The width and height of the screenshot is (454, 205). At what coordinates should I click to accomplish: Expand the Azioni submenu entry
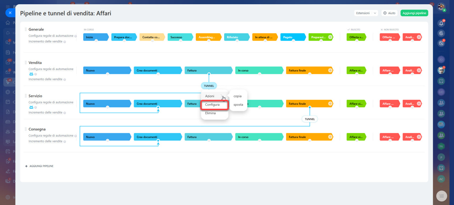click(215, 96)
